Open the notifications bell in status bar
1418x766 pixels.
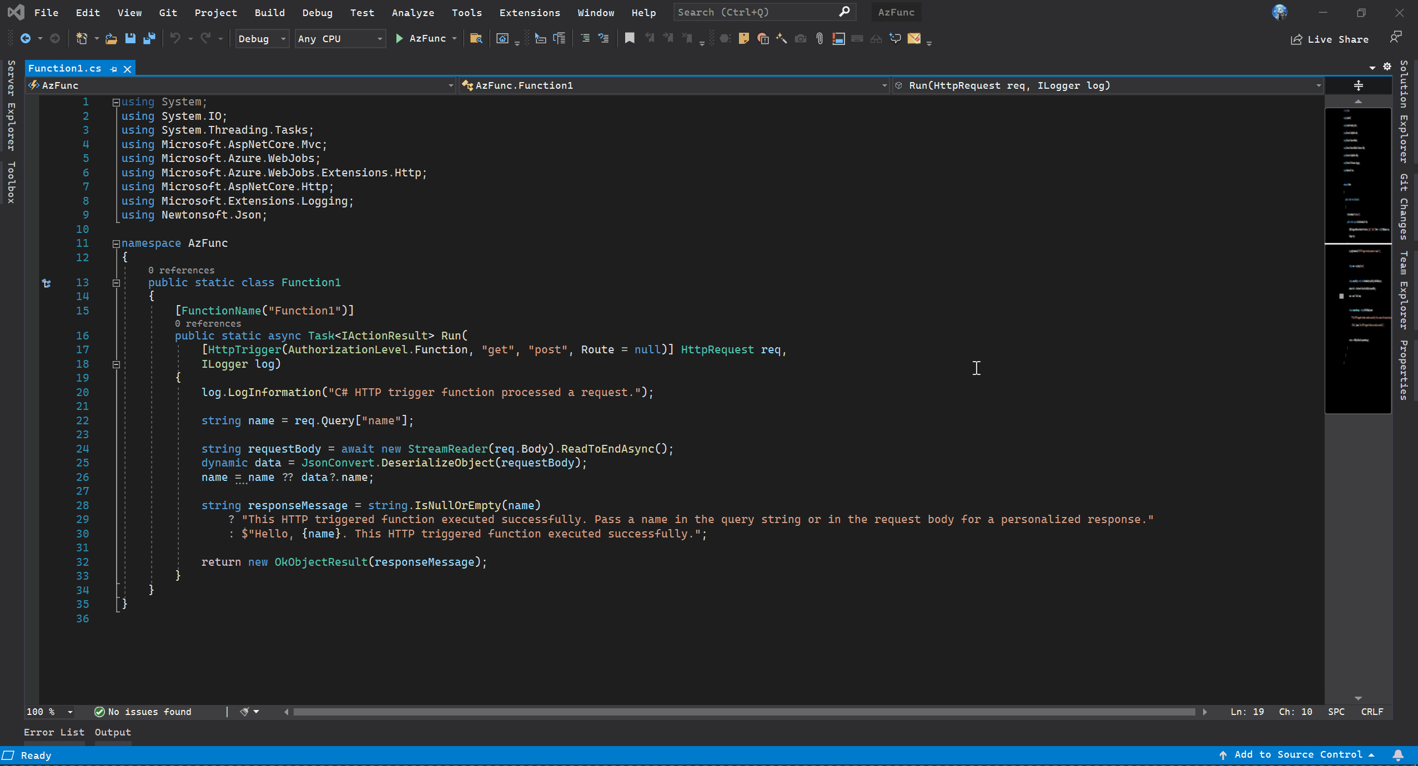coord(1398,755)
